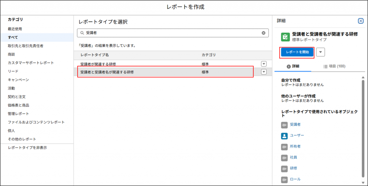Click the 受講者 object icon
This screenshot has width=368, height=186.
[x=285, y=125]
